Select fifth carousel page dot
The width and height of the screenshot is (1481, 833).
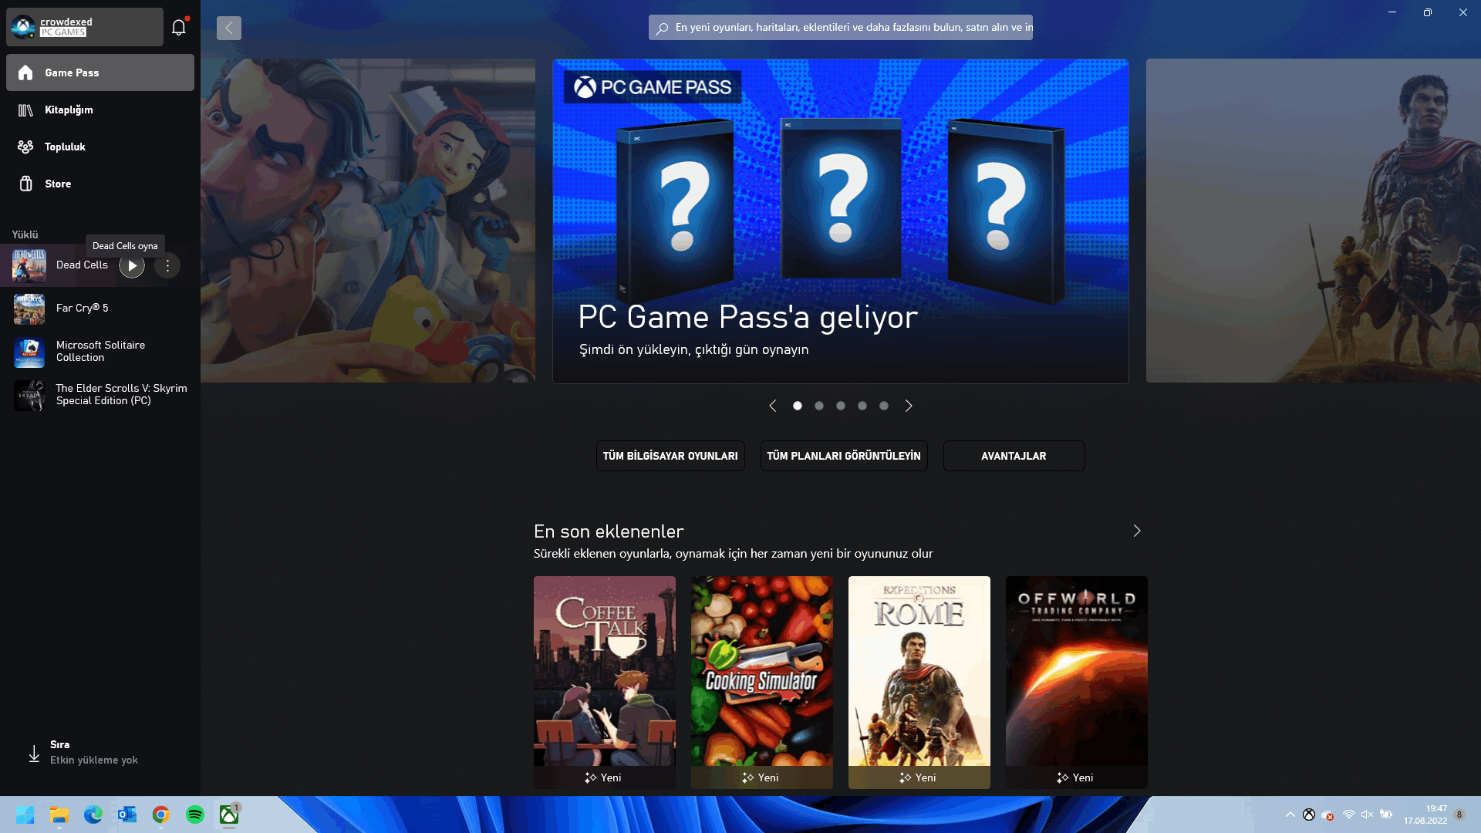pyautogui.click(x=884, y=406)
